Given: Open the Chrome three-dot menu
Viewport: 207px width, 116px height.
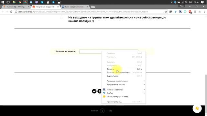Looking at the screenshot, I should pos(205,12).
